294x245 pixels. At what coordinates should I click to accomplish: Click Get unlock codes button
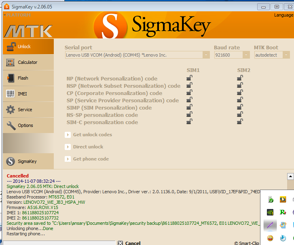[88, 135]
